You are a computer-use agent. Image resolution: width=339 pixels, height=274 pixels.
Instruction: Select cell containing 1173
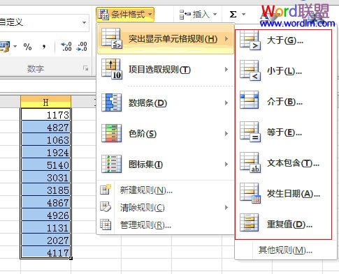45,114
